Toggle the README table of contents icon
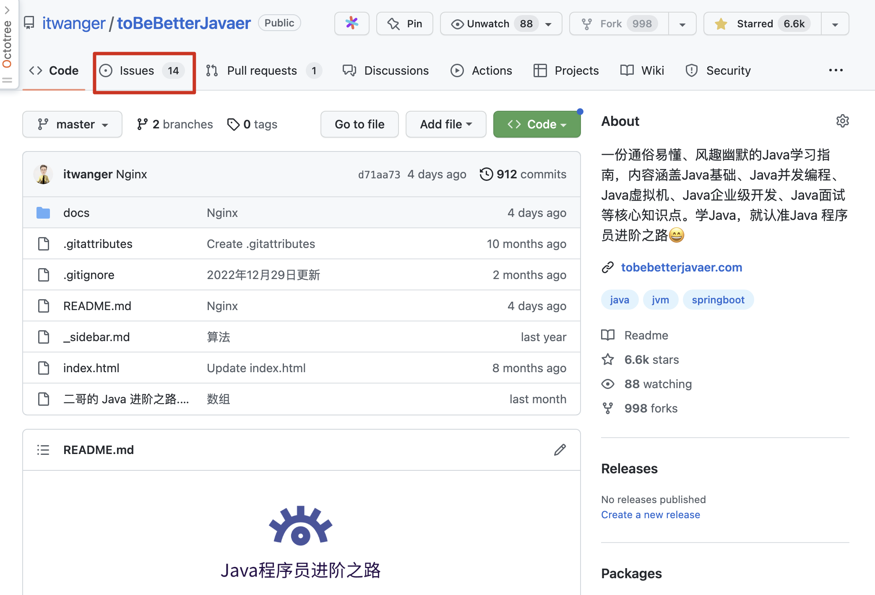Screen dimensions: 875x595 pyautogui.click(x=43, y=450)
